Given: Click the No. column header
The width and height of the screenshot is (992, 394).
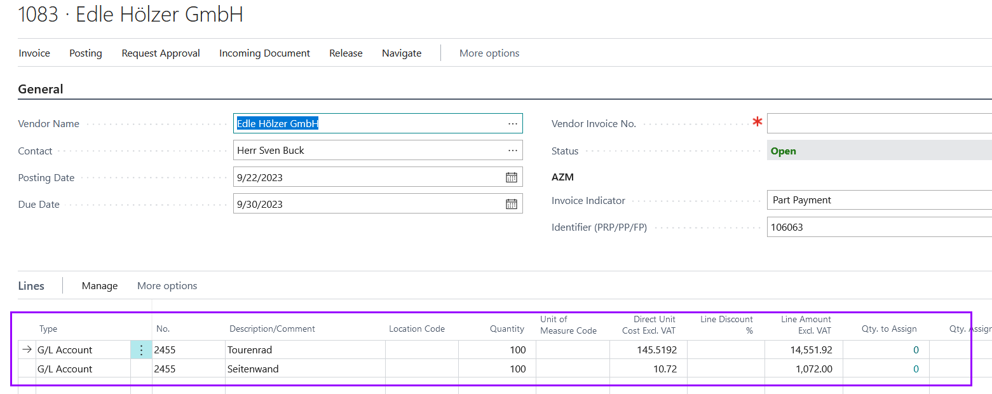Looking at the screenshot, I should pyautogui.click(x=163, y=329).
